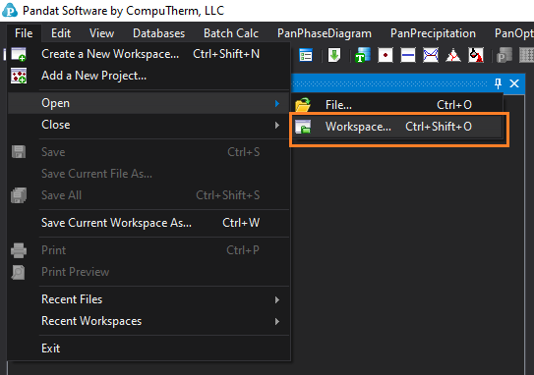Choose Create a New Workspace entry
The image size is (534, 375).
[x=148, y=54]
